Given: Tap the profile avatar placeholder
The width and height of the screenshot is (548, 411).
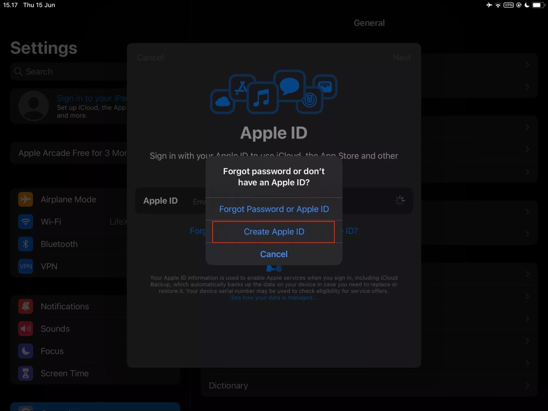Looking at the screenshot, I should click(x=33, y=106).
